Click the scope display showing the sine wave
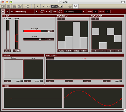The image size is (126, 112). (x=93, y=98)
